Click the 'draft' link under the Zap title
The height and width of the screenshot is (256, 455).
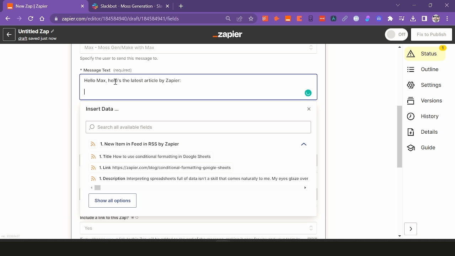coord(23,38)
